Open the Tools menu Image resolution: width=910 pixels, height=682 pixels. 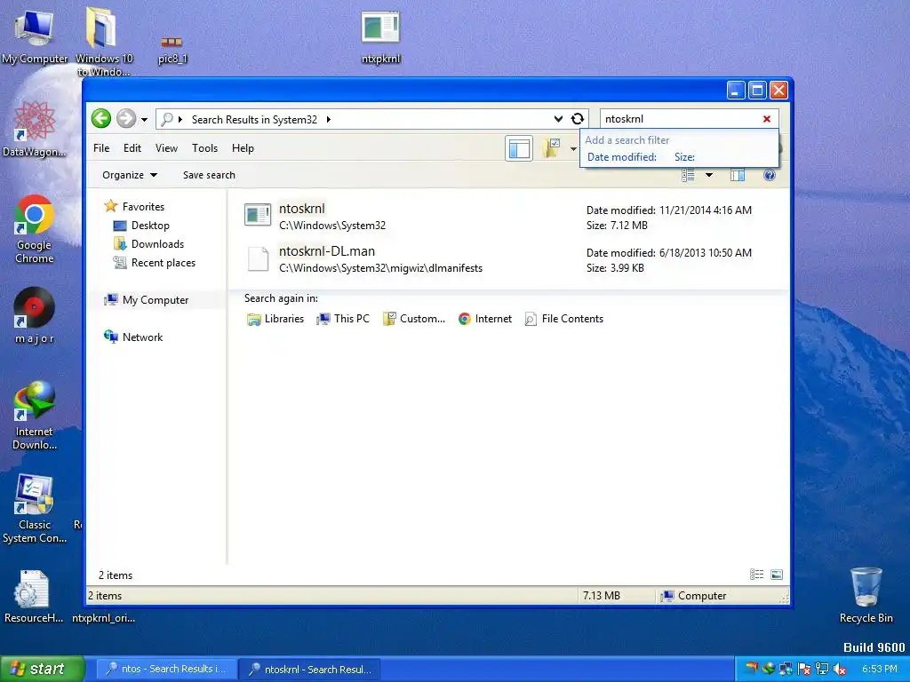point(205,148)
